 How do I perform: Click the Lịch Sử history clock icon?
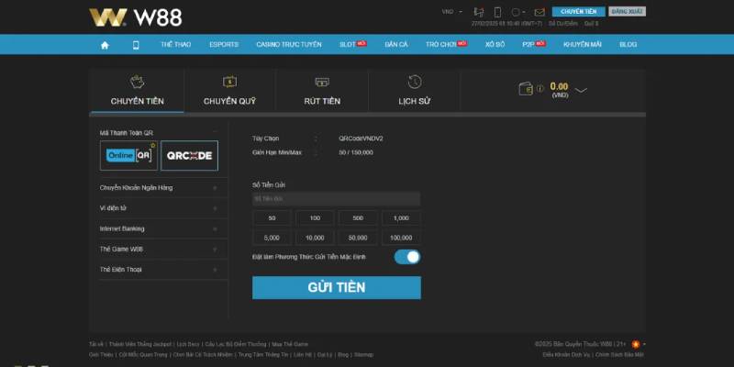[x=415, y=82]
